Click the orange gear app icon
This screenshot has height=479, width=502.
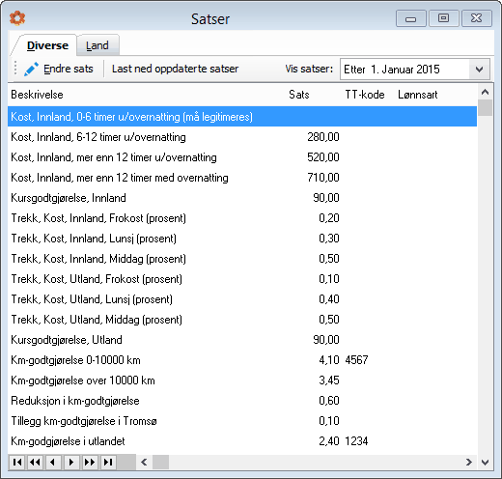(x=17, y=17)
